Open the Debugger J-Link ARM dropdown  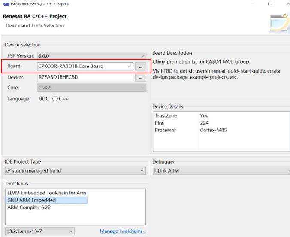tap(221, 171)
